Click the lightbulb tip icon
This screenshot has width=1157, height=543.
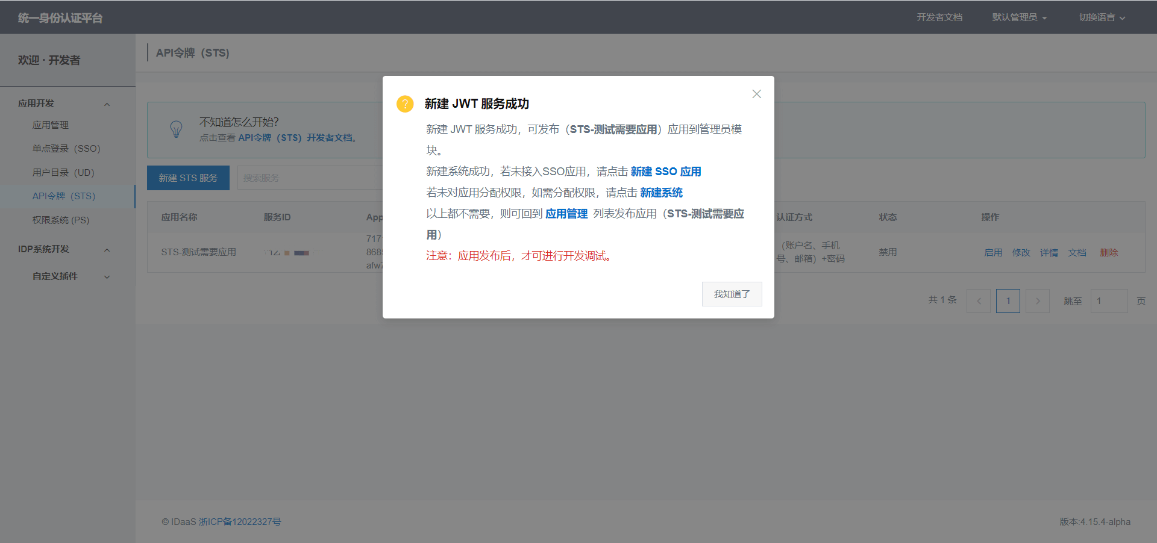[176, 129]
